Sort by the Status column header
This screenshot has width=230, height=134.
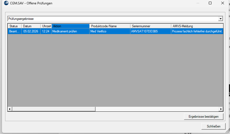pyautogui.click(x=14, y=26)
